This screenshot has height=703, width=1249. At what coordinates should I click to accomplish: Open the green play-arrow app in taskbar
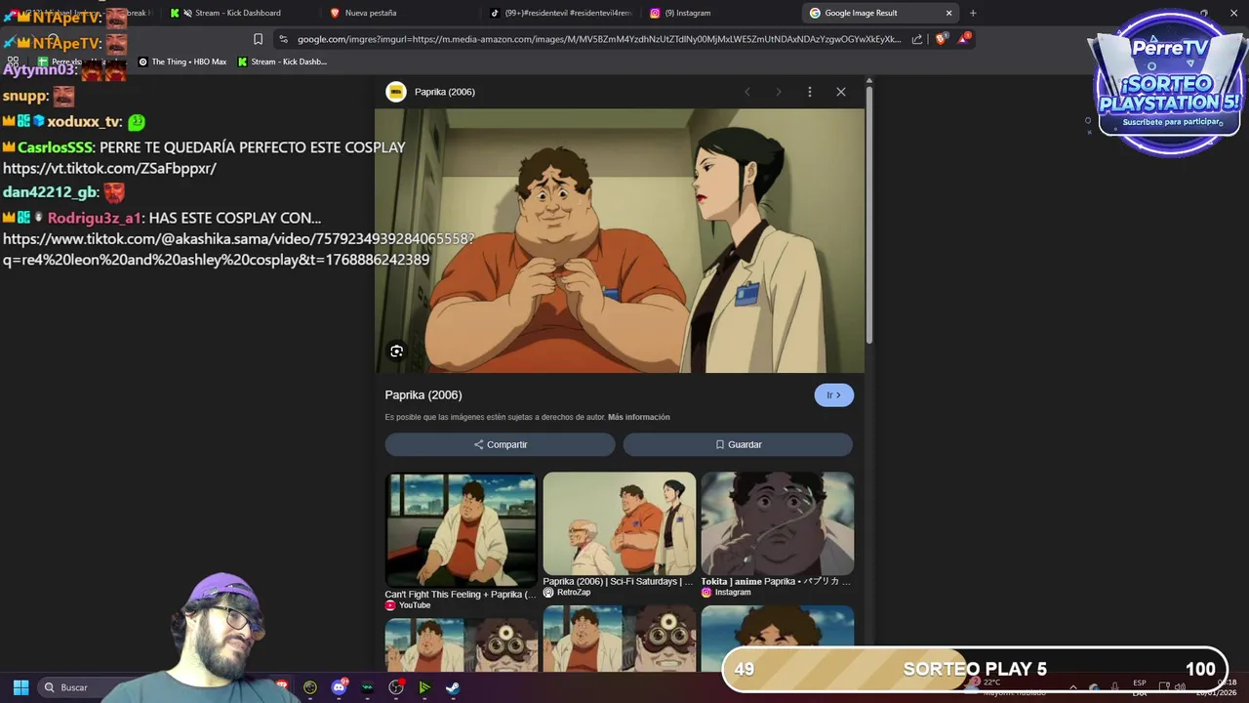(x=424, y=687)
